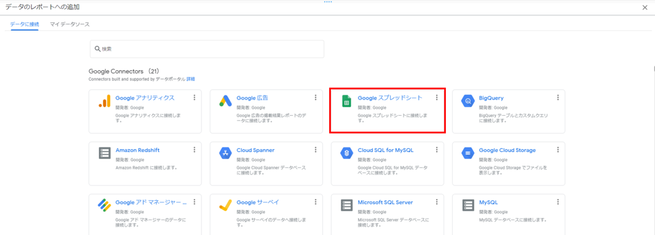This screenshot has width=655, height=235.
Task: Select the Microsoft SQL Server title
Action: tap(385, 202)
